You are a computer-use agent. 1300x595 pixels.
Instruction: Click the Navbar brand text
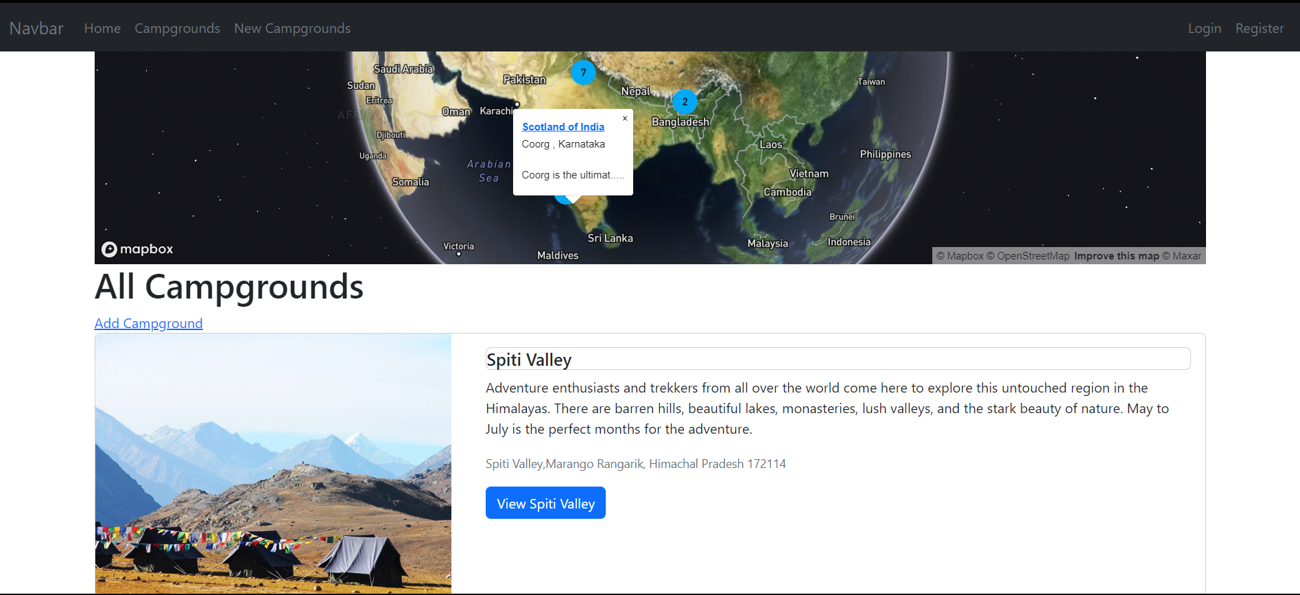pyautogui.click(x=36, y=28)
